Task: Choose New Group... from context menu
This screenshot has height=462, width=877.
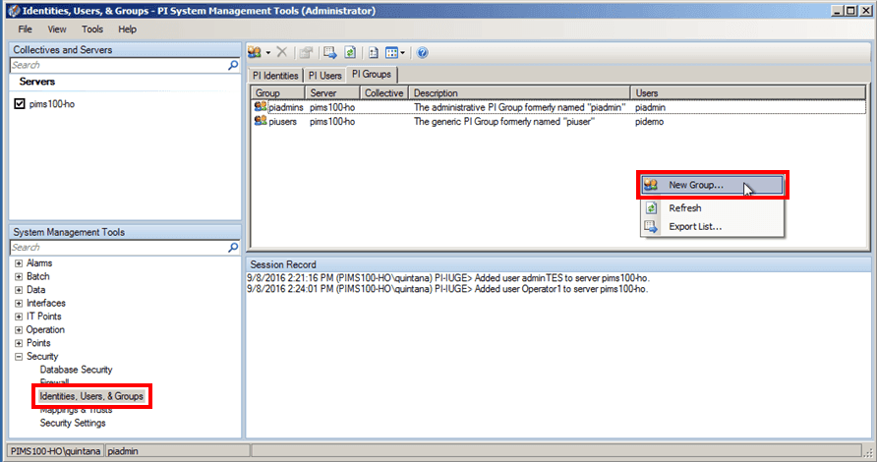Action: coord(712,185)
